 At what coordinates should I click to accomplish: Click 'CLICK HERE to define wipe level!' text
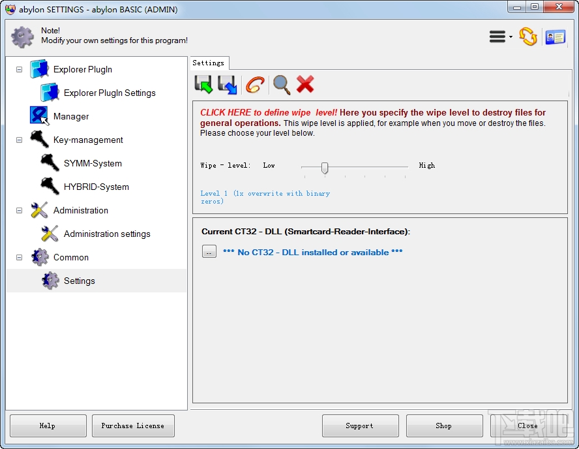coord(269,112)
